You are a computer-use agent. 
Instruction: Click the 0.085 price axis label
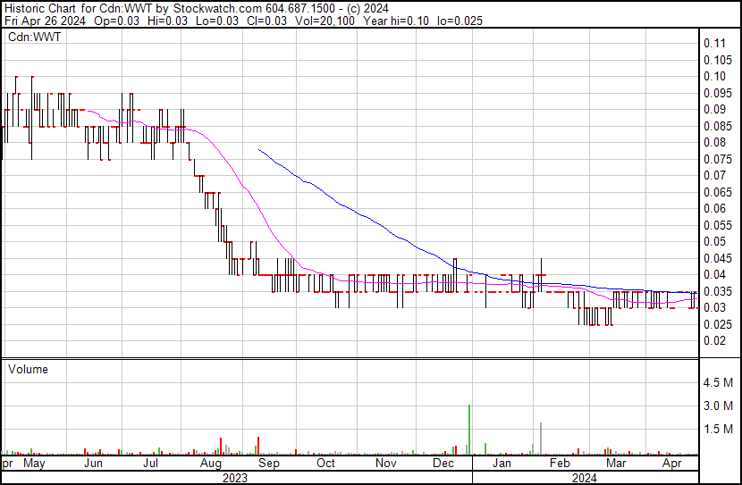(717, 126)
